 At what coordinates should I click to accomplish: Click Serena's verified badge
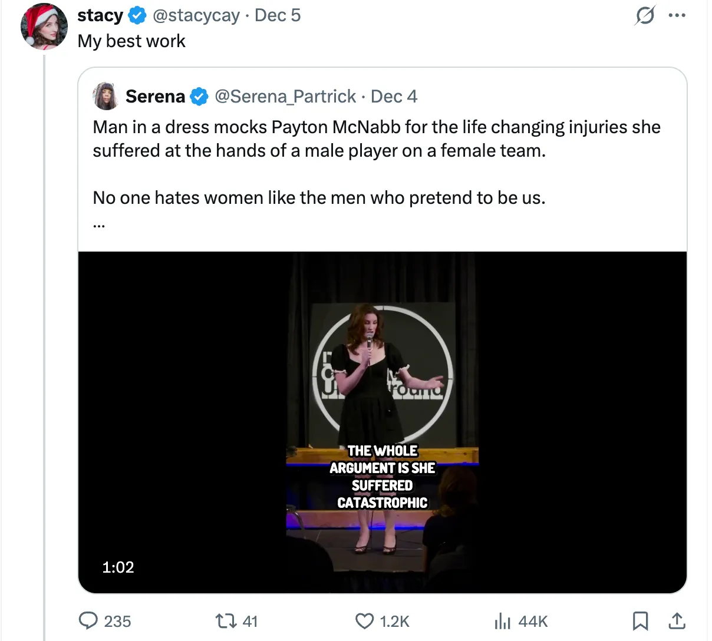pyautogui.click(x=200, y=97)
